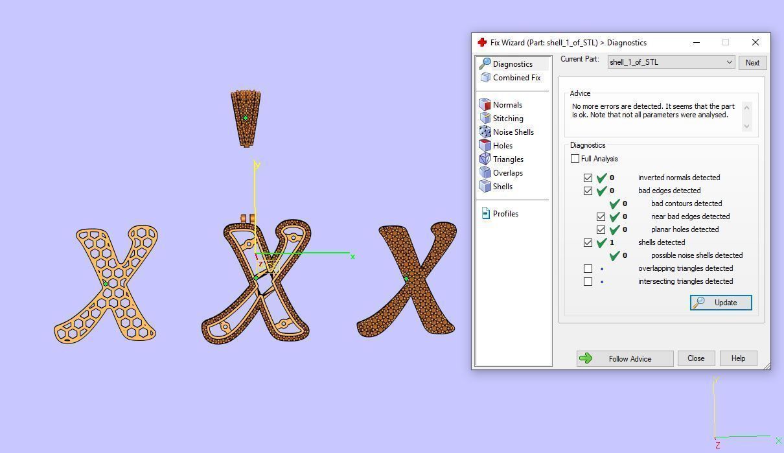Enable overlapping triangles detected checkbox
The image size is (784, 453).
click(x=588, y=268)
